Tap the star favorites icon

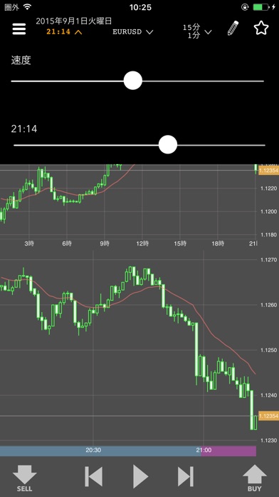261,28
